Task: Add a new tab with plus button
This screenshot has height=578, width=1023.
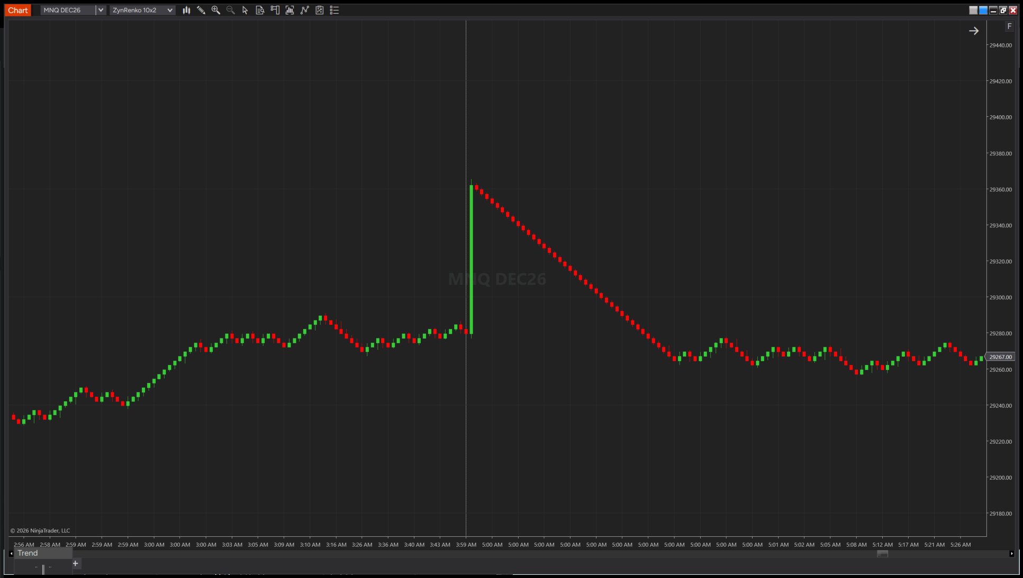Action: 75,563
